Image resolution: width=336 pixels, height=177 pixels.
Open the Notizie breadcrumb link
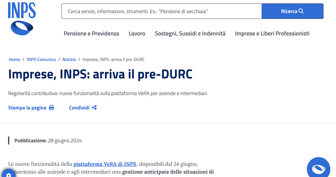coord(69,59)
